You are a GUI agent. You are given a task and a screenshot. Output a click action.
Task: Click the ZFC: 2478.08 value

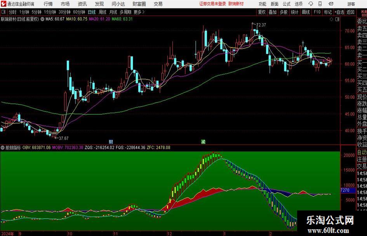click(158, 148)
